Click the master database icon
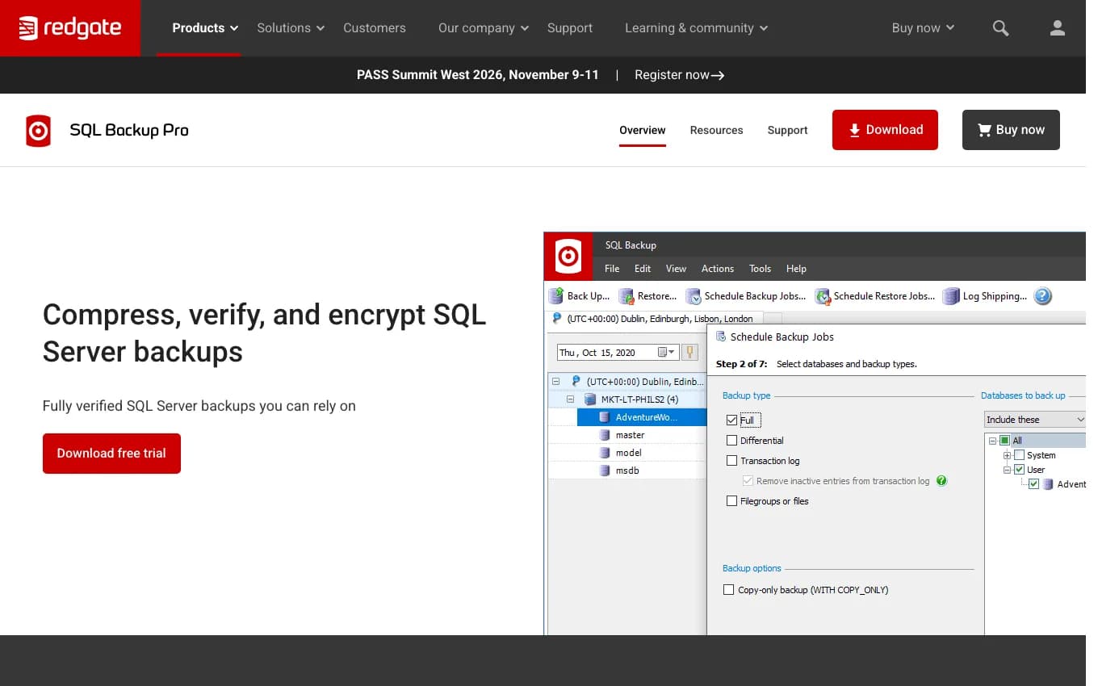Screen dimensions: 1098x686 [x=604, y=435]
